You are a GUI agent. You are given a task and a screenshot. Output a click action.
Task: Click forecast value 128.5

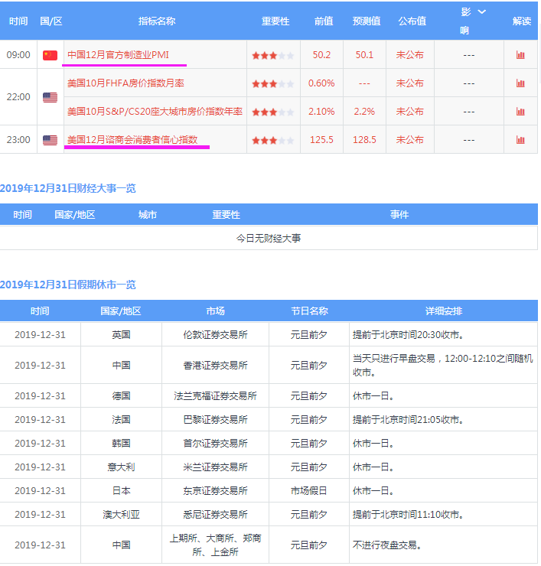pos(364,140)
